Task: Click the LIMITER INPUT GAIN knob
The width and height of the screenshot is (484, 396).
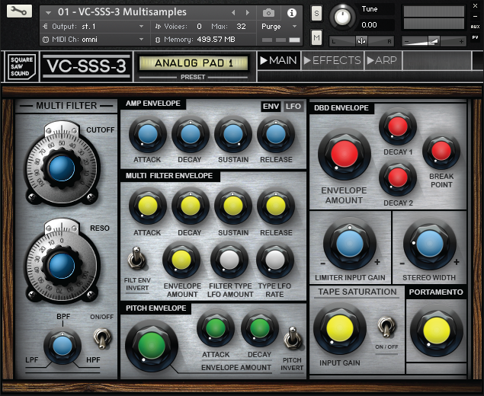Action: pos(350,244)
